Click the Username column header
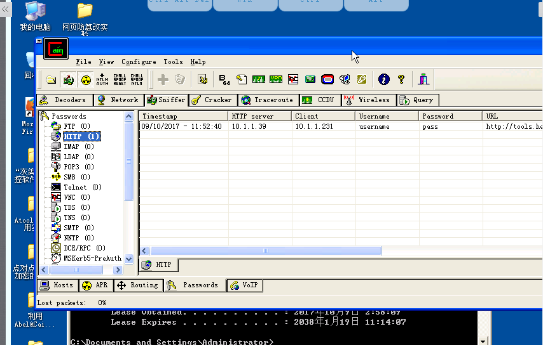The width and height of the screenshot is (543, 345). [387, 116]
